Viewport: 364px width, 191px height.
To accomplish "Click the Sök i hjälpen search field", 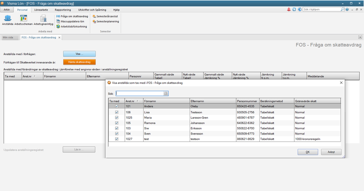I will (318, 9).
